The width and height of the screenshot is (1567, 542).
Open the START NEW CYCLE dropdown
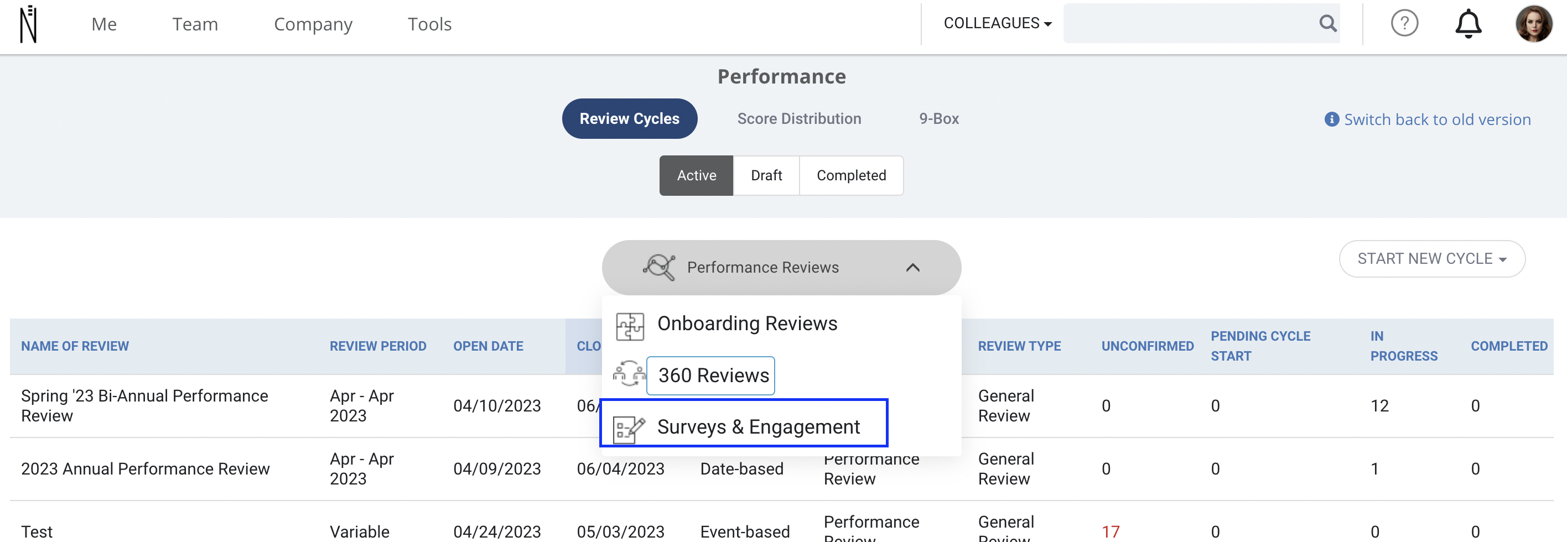[x=1431, y=259]
